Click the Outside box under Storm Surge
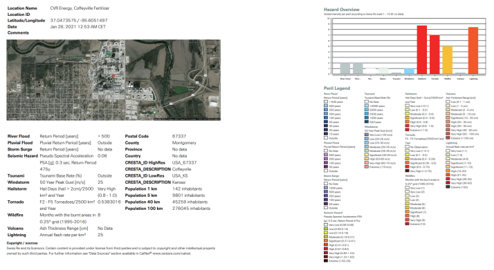The image size is (494, 270). 326,208
